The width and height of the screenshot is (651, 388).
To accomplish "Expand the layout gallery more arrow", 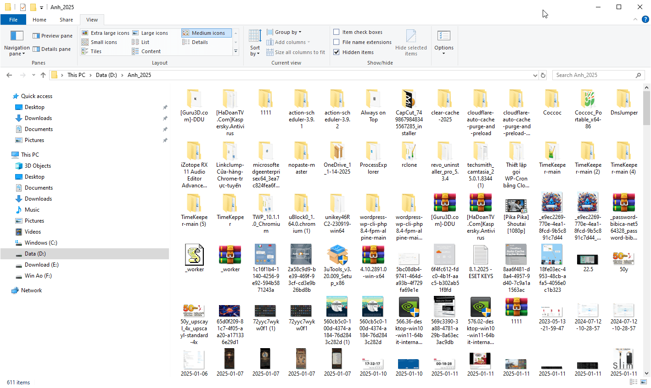I will click(236, 51).
